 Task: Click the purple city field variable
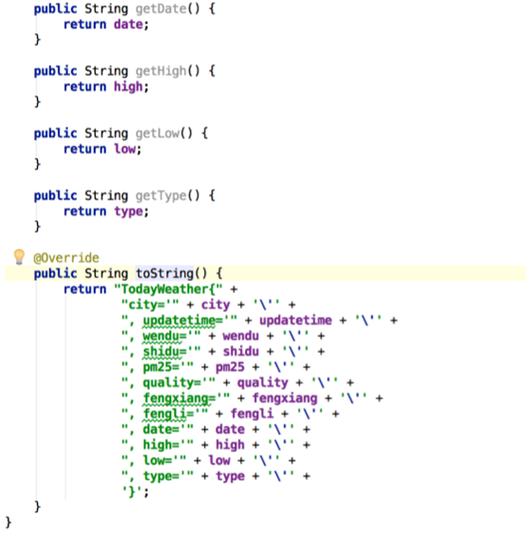[x=216, y=305]
